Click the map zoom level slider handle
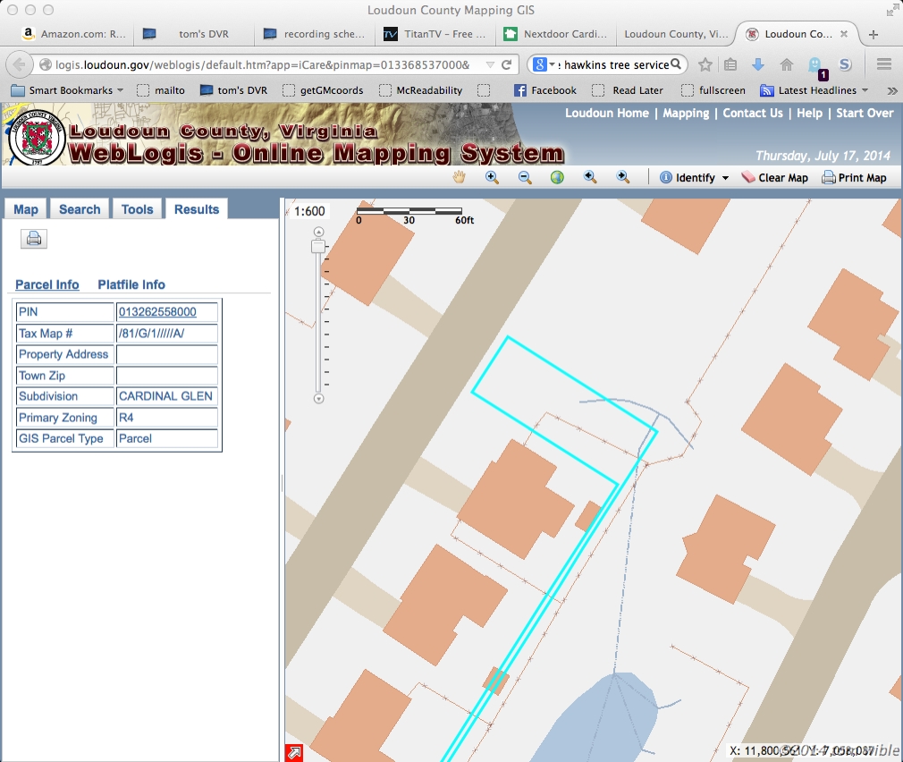The width and height of the screenshot is (903, 762). coord(317,247)
